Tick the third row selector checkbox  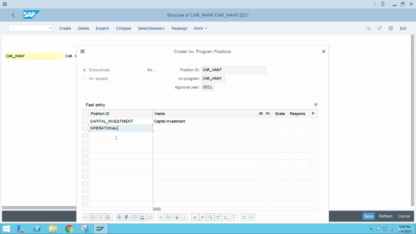pos(85,135)
